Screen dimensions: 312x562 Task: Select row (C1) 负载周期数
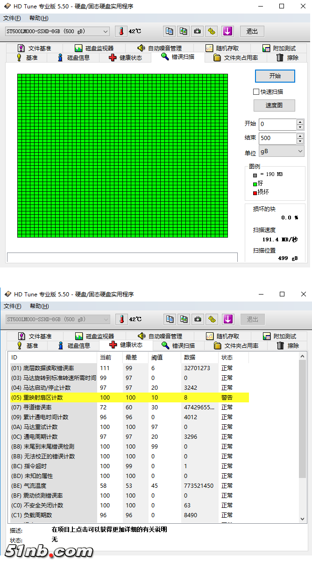click(x=129, y=515)
